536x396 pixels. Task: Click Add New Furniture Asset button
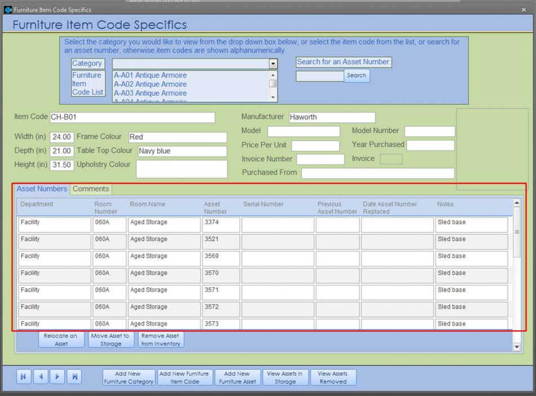click(x=237, y=377)
